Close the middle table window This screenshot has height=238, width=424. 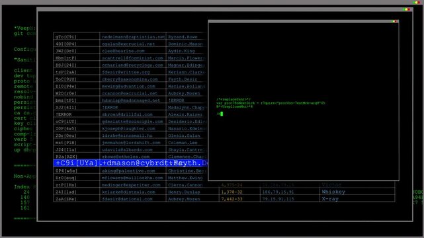(x=409, y=9)
